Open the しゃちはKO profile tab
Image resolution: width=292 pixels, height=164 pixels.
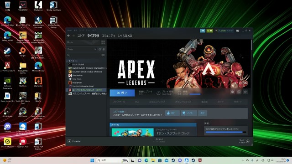click(x=125, y=36)
